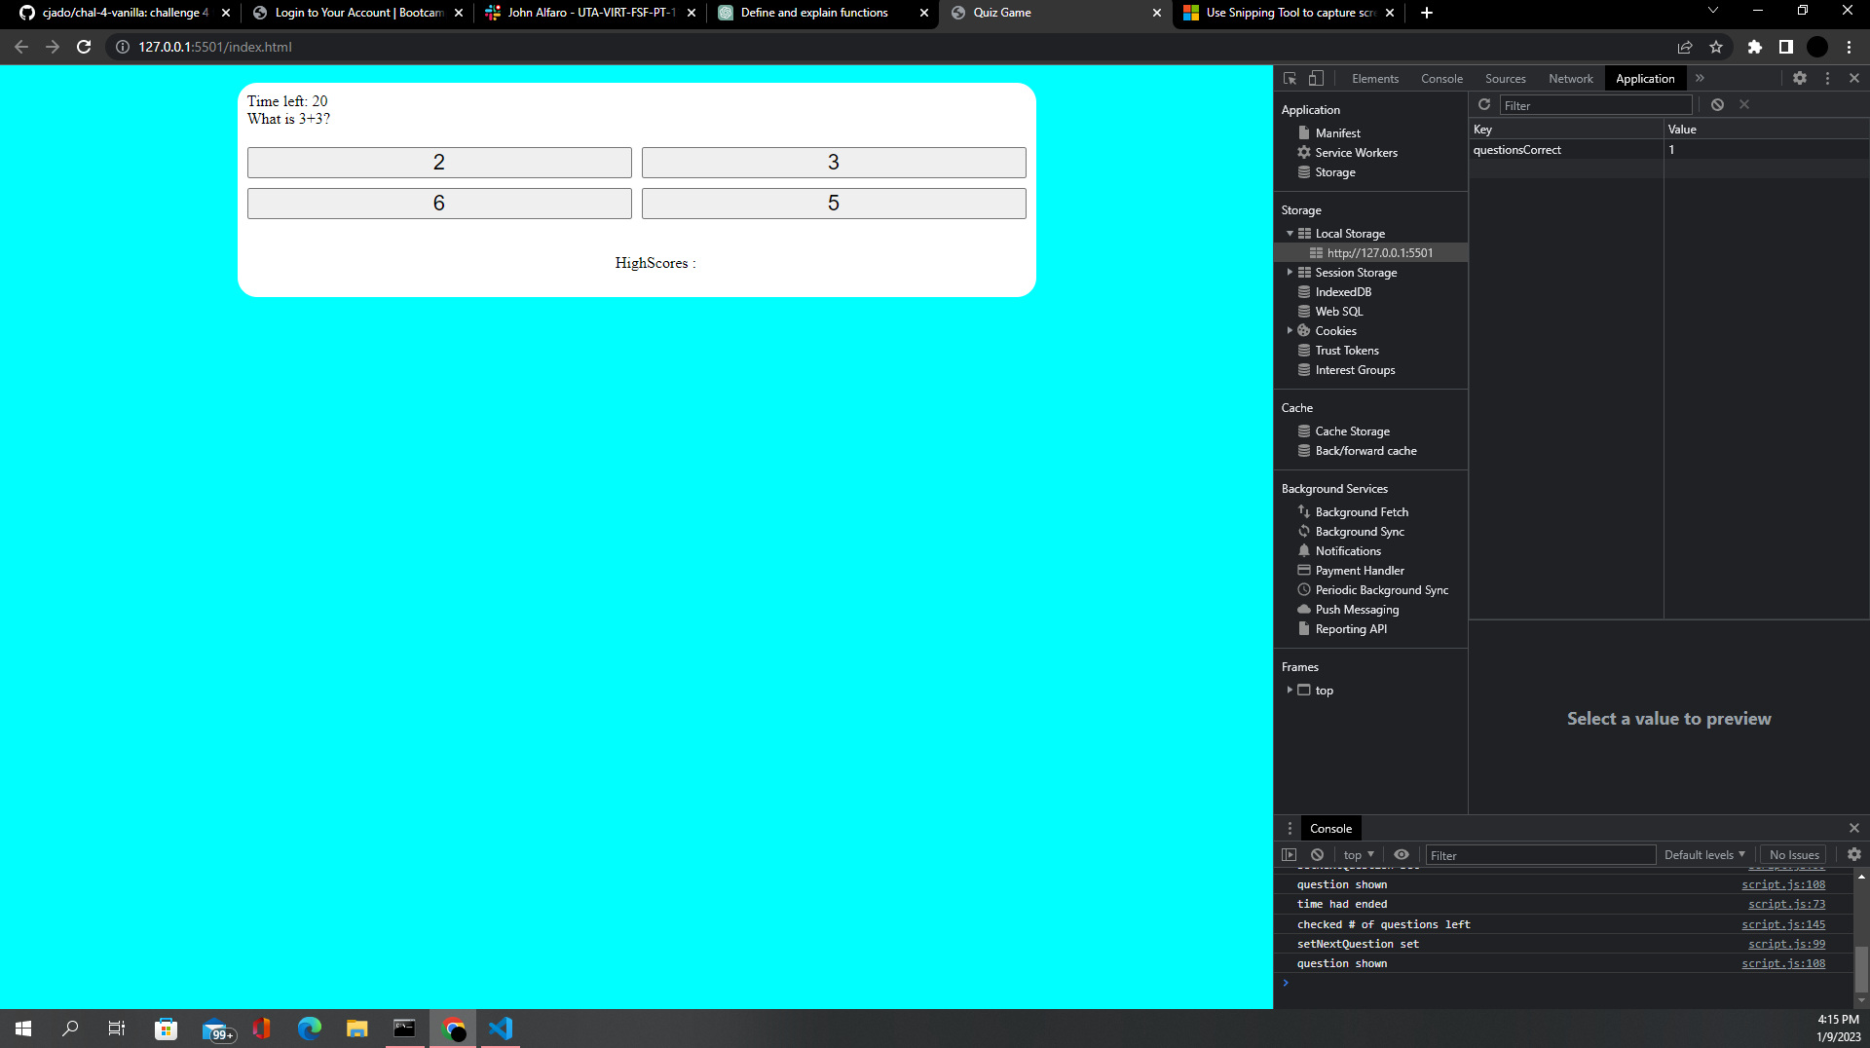
Task: Click the Console filter input field
Action: point(1539,854)
